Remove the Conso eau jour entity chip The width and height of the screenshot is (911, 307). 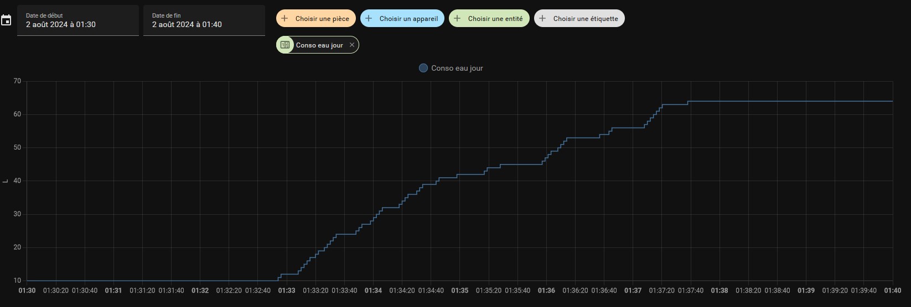(351, 45)
